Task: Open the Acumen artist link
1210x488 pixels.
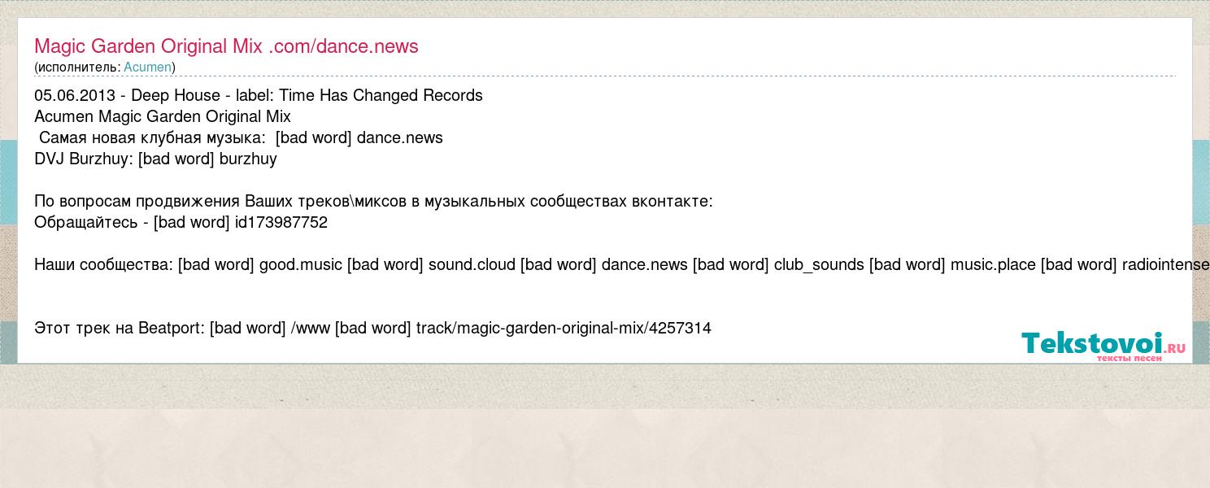Action: 147,68
